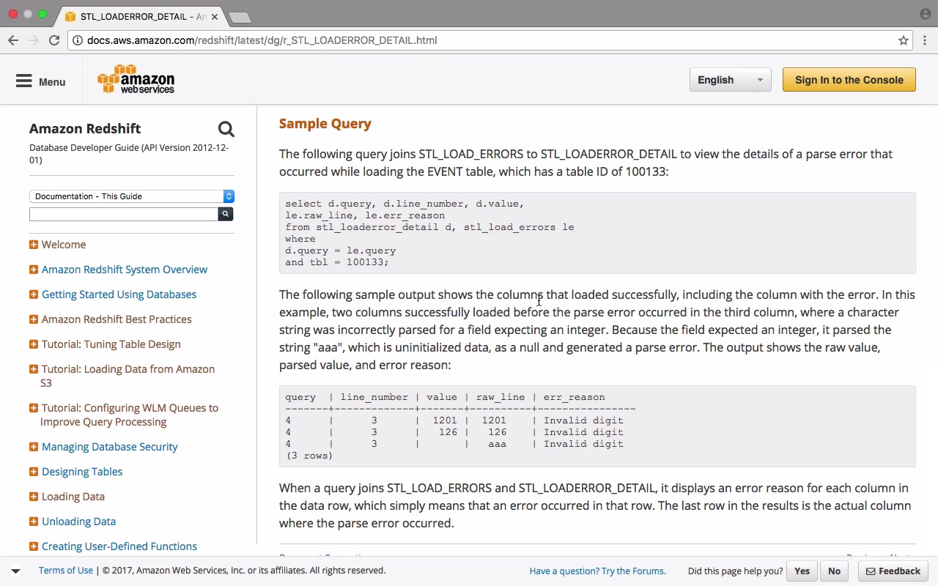Click in the documentation search field
Image resolution: width=938 pixels, height=586 pixels.
point(124,214)
